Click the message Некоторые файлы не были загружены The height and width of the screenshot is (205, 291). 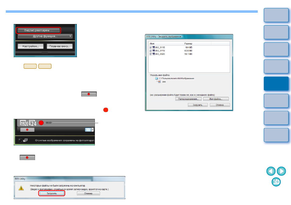point(58,186)
